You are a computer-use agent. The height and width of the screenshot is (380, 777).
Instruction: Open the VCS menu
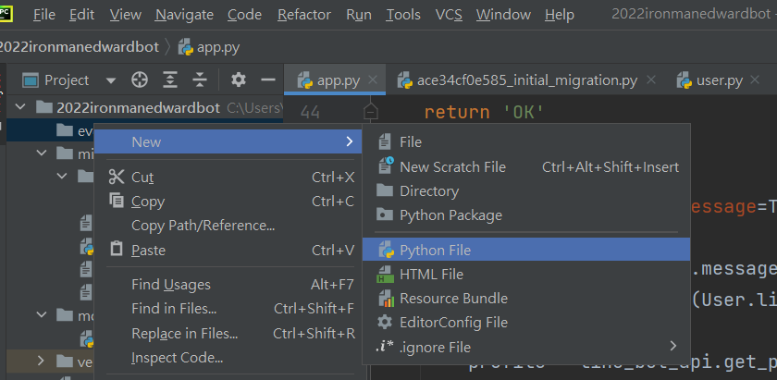click(x=449, y=15)
